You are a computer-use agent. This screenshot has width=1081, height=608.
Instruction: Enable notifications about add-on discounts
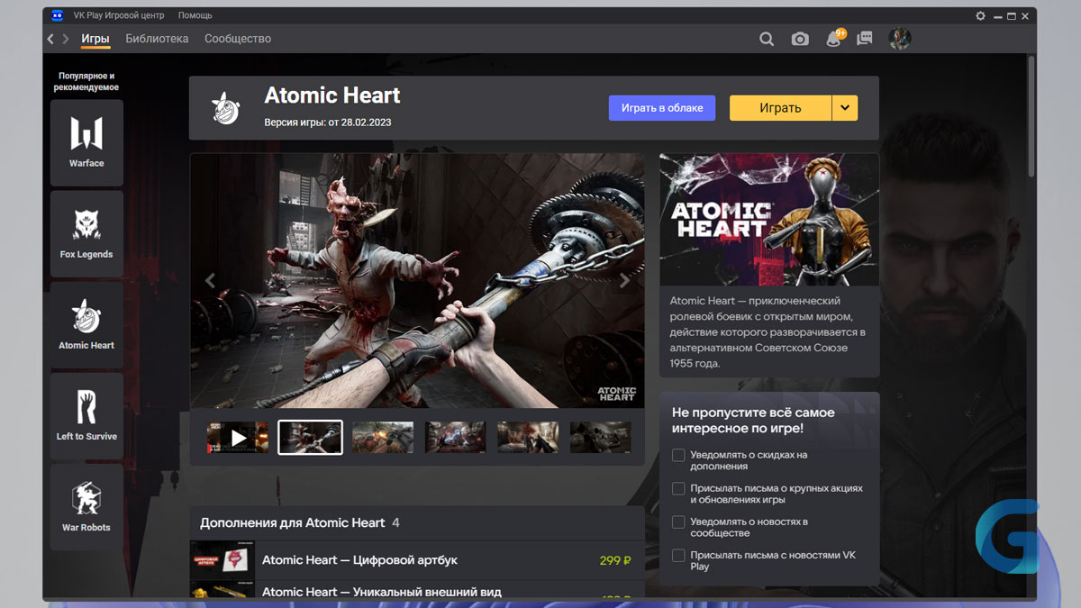pyautogui.click(x=678, y=456)
